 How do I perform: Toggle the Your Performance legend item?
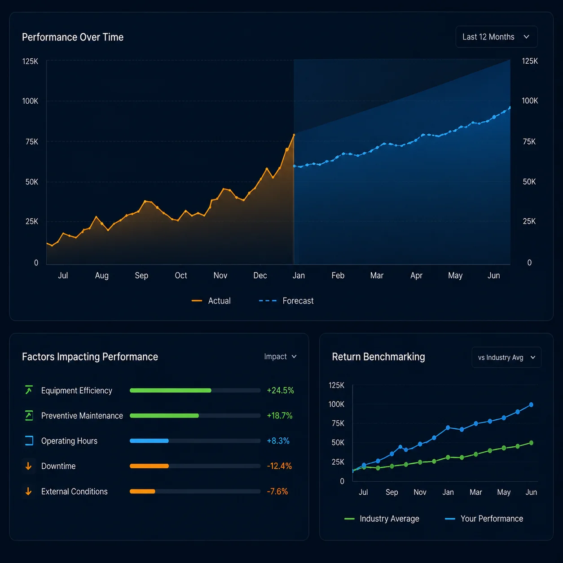[x=484, y=519]
